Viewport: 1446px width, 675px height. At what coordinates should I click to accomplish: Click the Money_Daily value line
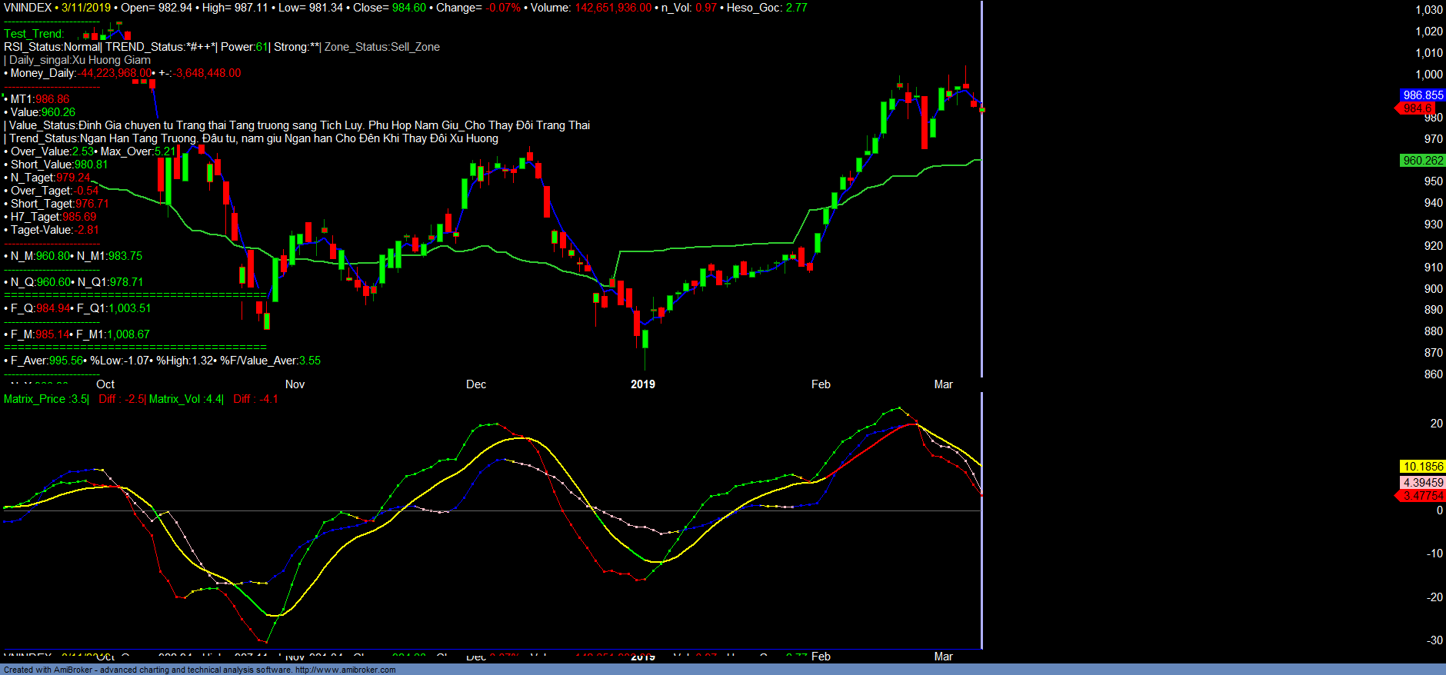point(123,73)
